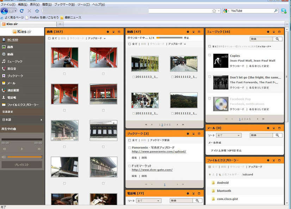291x209 pixels.
Task: Maximize the ミュージック panel
Action: point(279,32)
